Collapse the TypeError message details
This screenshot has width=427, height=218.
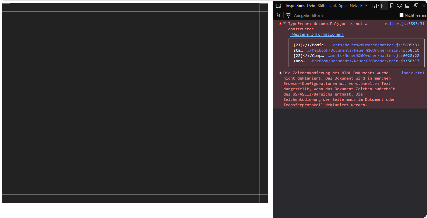tap(284, 23)
